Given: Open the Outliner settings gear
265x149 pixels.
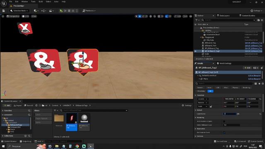Looking at the screenshot, I should [262, 20].
